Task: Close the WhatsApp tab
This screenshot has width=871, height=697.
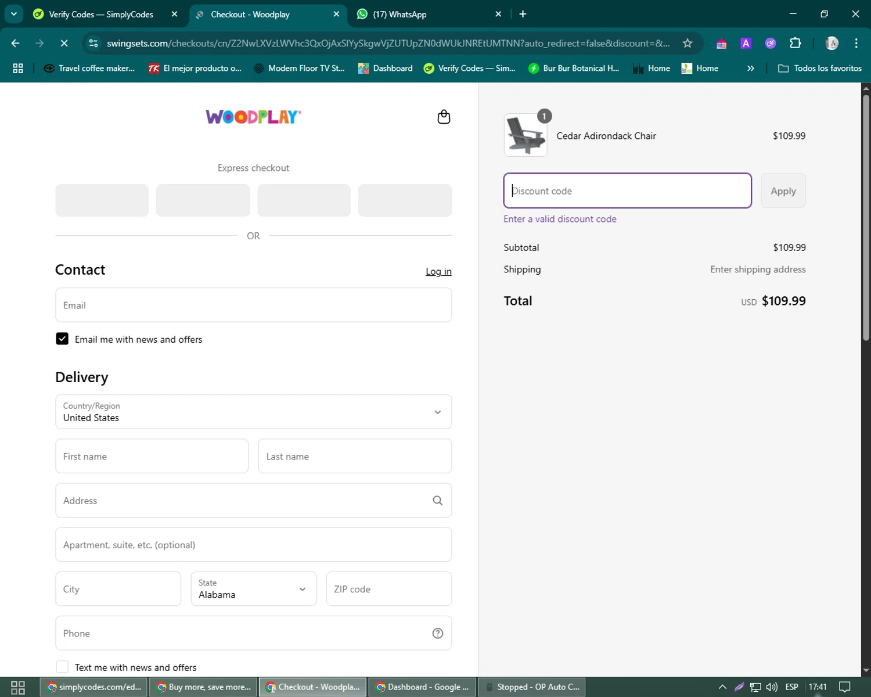Action: [x=498, y=14]
